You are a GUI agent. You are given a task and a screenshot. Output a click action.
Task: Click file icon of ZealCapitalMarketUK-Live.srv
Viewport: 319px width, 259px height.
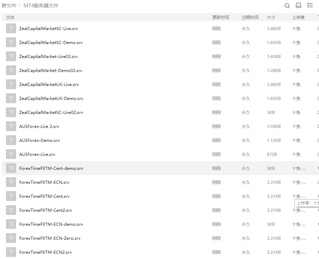pyautogui.click(x=11, y=84)
